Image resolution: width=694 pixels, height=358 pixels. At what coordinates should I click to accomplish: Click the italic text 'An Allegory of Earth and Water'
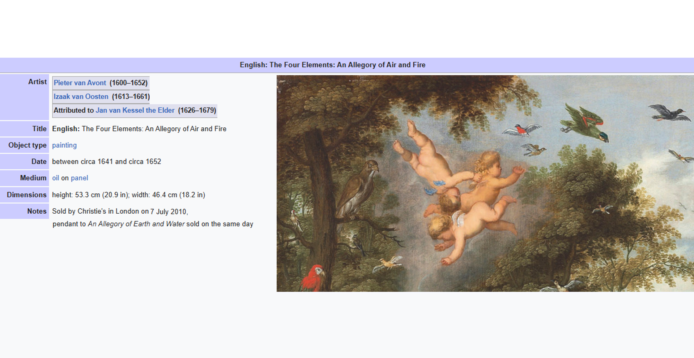[136, 224]
